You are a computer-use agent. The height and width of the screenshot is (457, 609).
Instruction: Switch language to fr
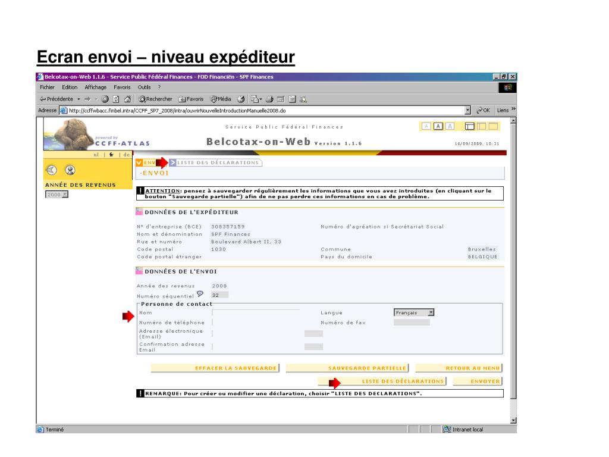(x=111, y=155)
